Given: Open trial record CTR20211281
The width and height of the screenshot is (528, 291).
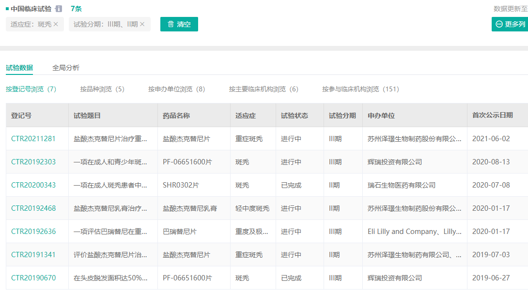Looking at the screenshot, I should point(33,139).
